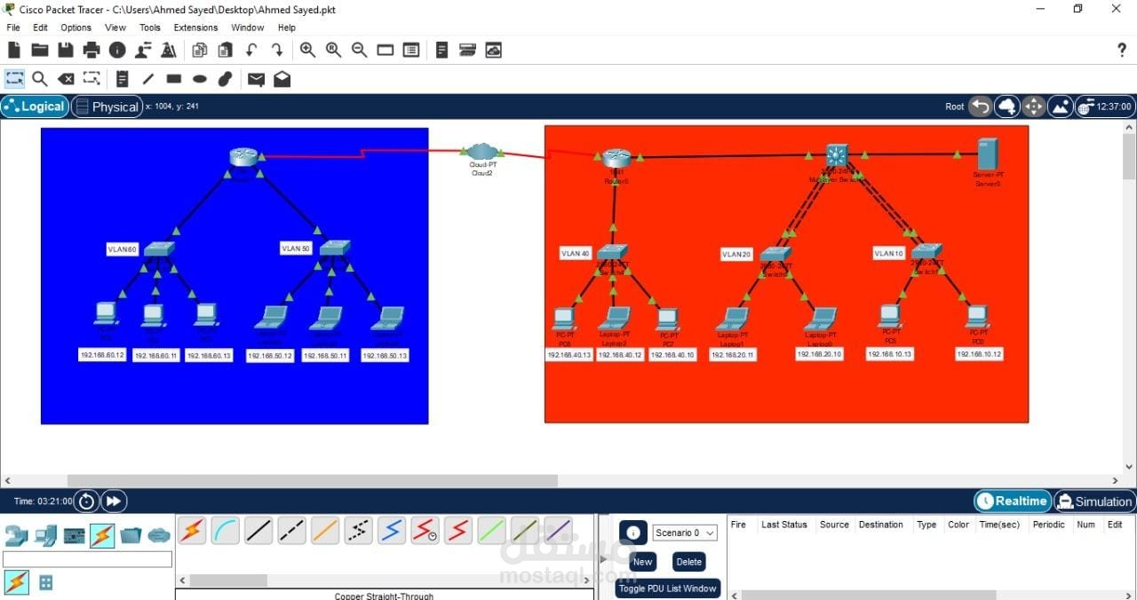Open the Tools menu
The height and width of the screenshot is (600, 1137).
(150, 28)
